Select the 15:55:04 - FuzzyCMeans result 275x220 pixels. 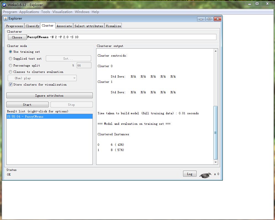49,116
